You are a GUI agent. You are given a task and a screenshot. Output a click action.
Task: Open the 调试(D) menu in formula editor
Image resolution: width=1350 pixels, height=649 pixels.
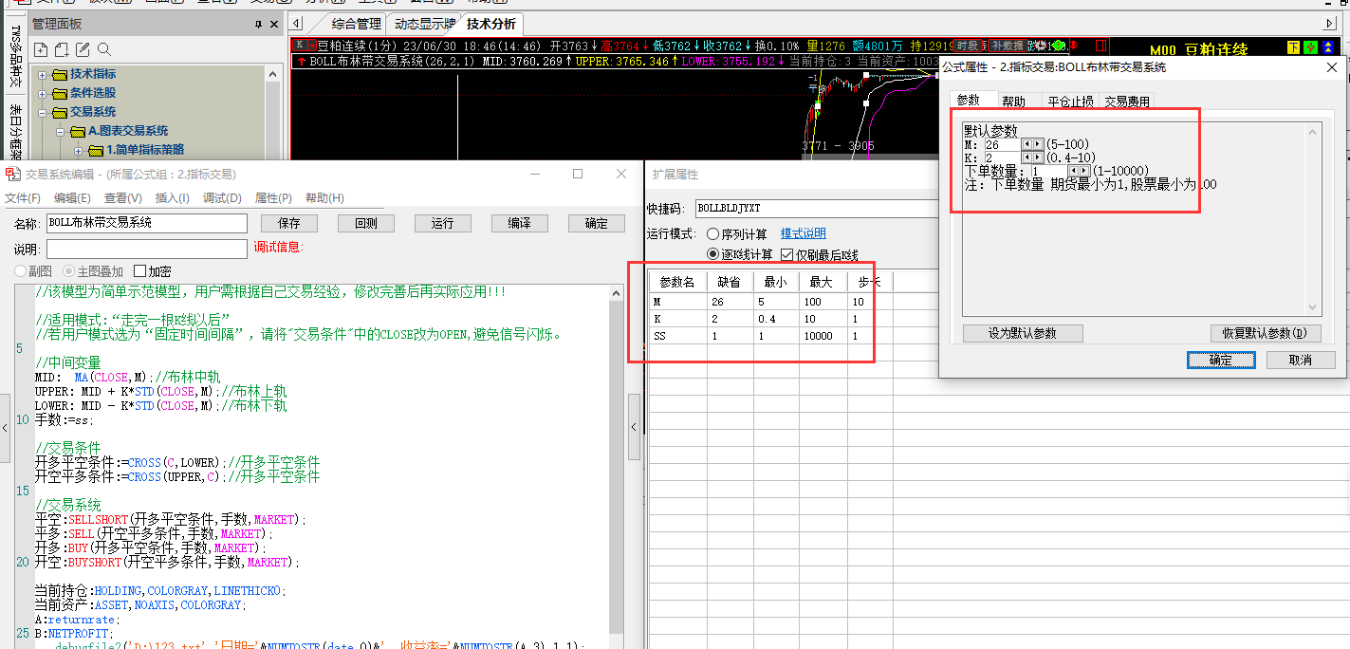coord(221,198)
